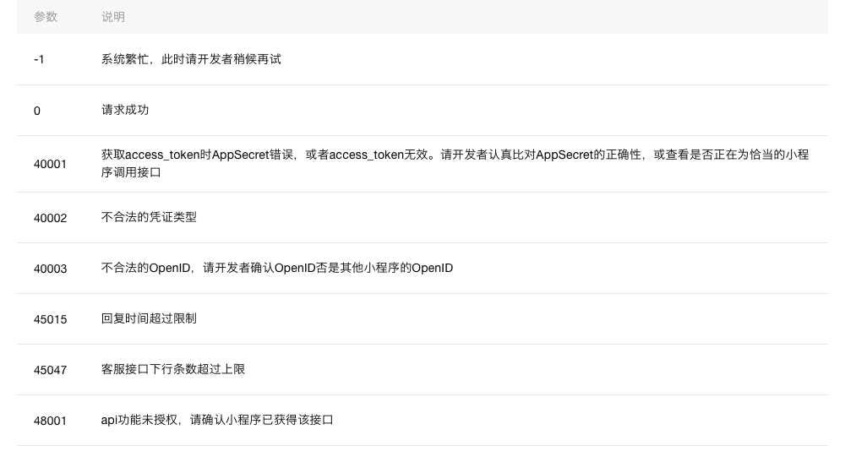
Task: Click the 不合法的OpenID description
Action: (x=277, y=268)
